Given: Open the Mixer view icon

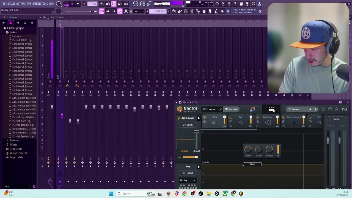Looking at the screenshot, I should pyautogui.click(x=192, y=11).
